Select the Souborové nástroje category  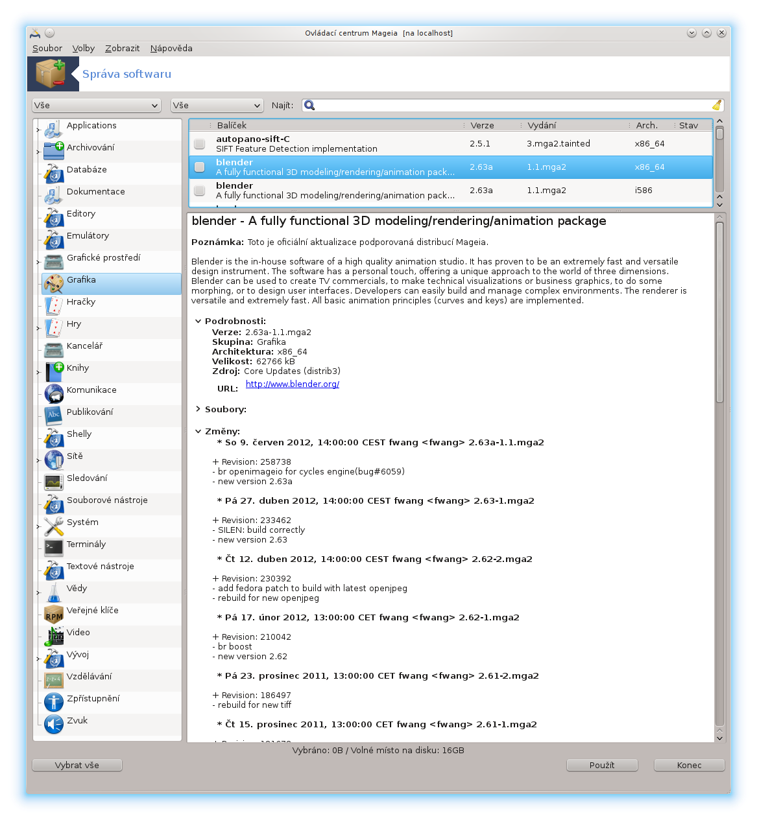[x=112, y=504]
